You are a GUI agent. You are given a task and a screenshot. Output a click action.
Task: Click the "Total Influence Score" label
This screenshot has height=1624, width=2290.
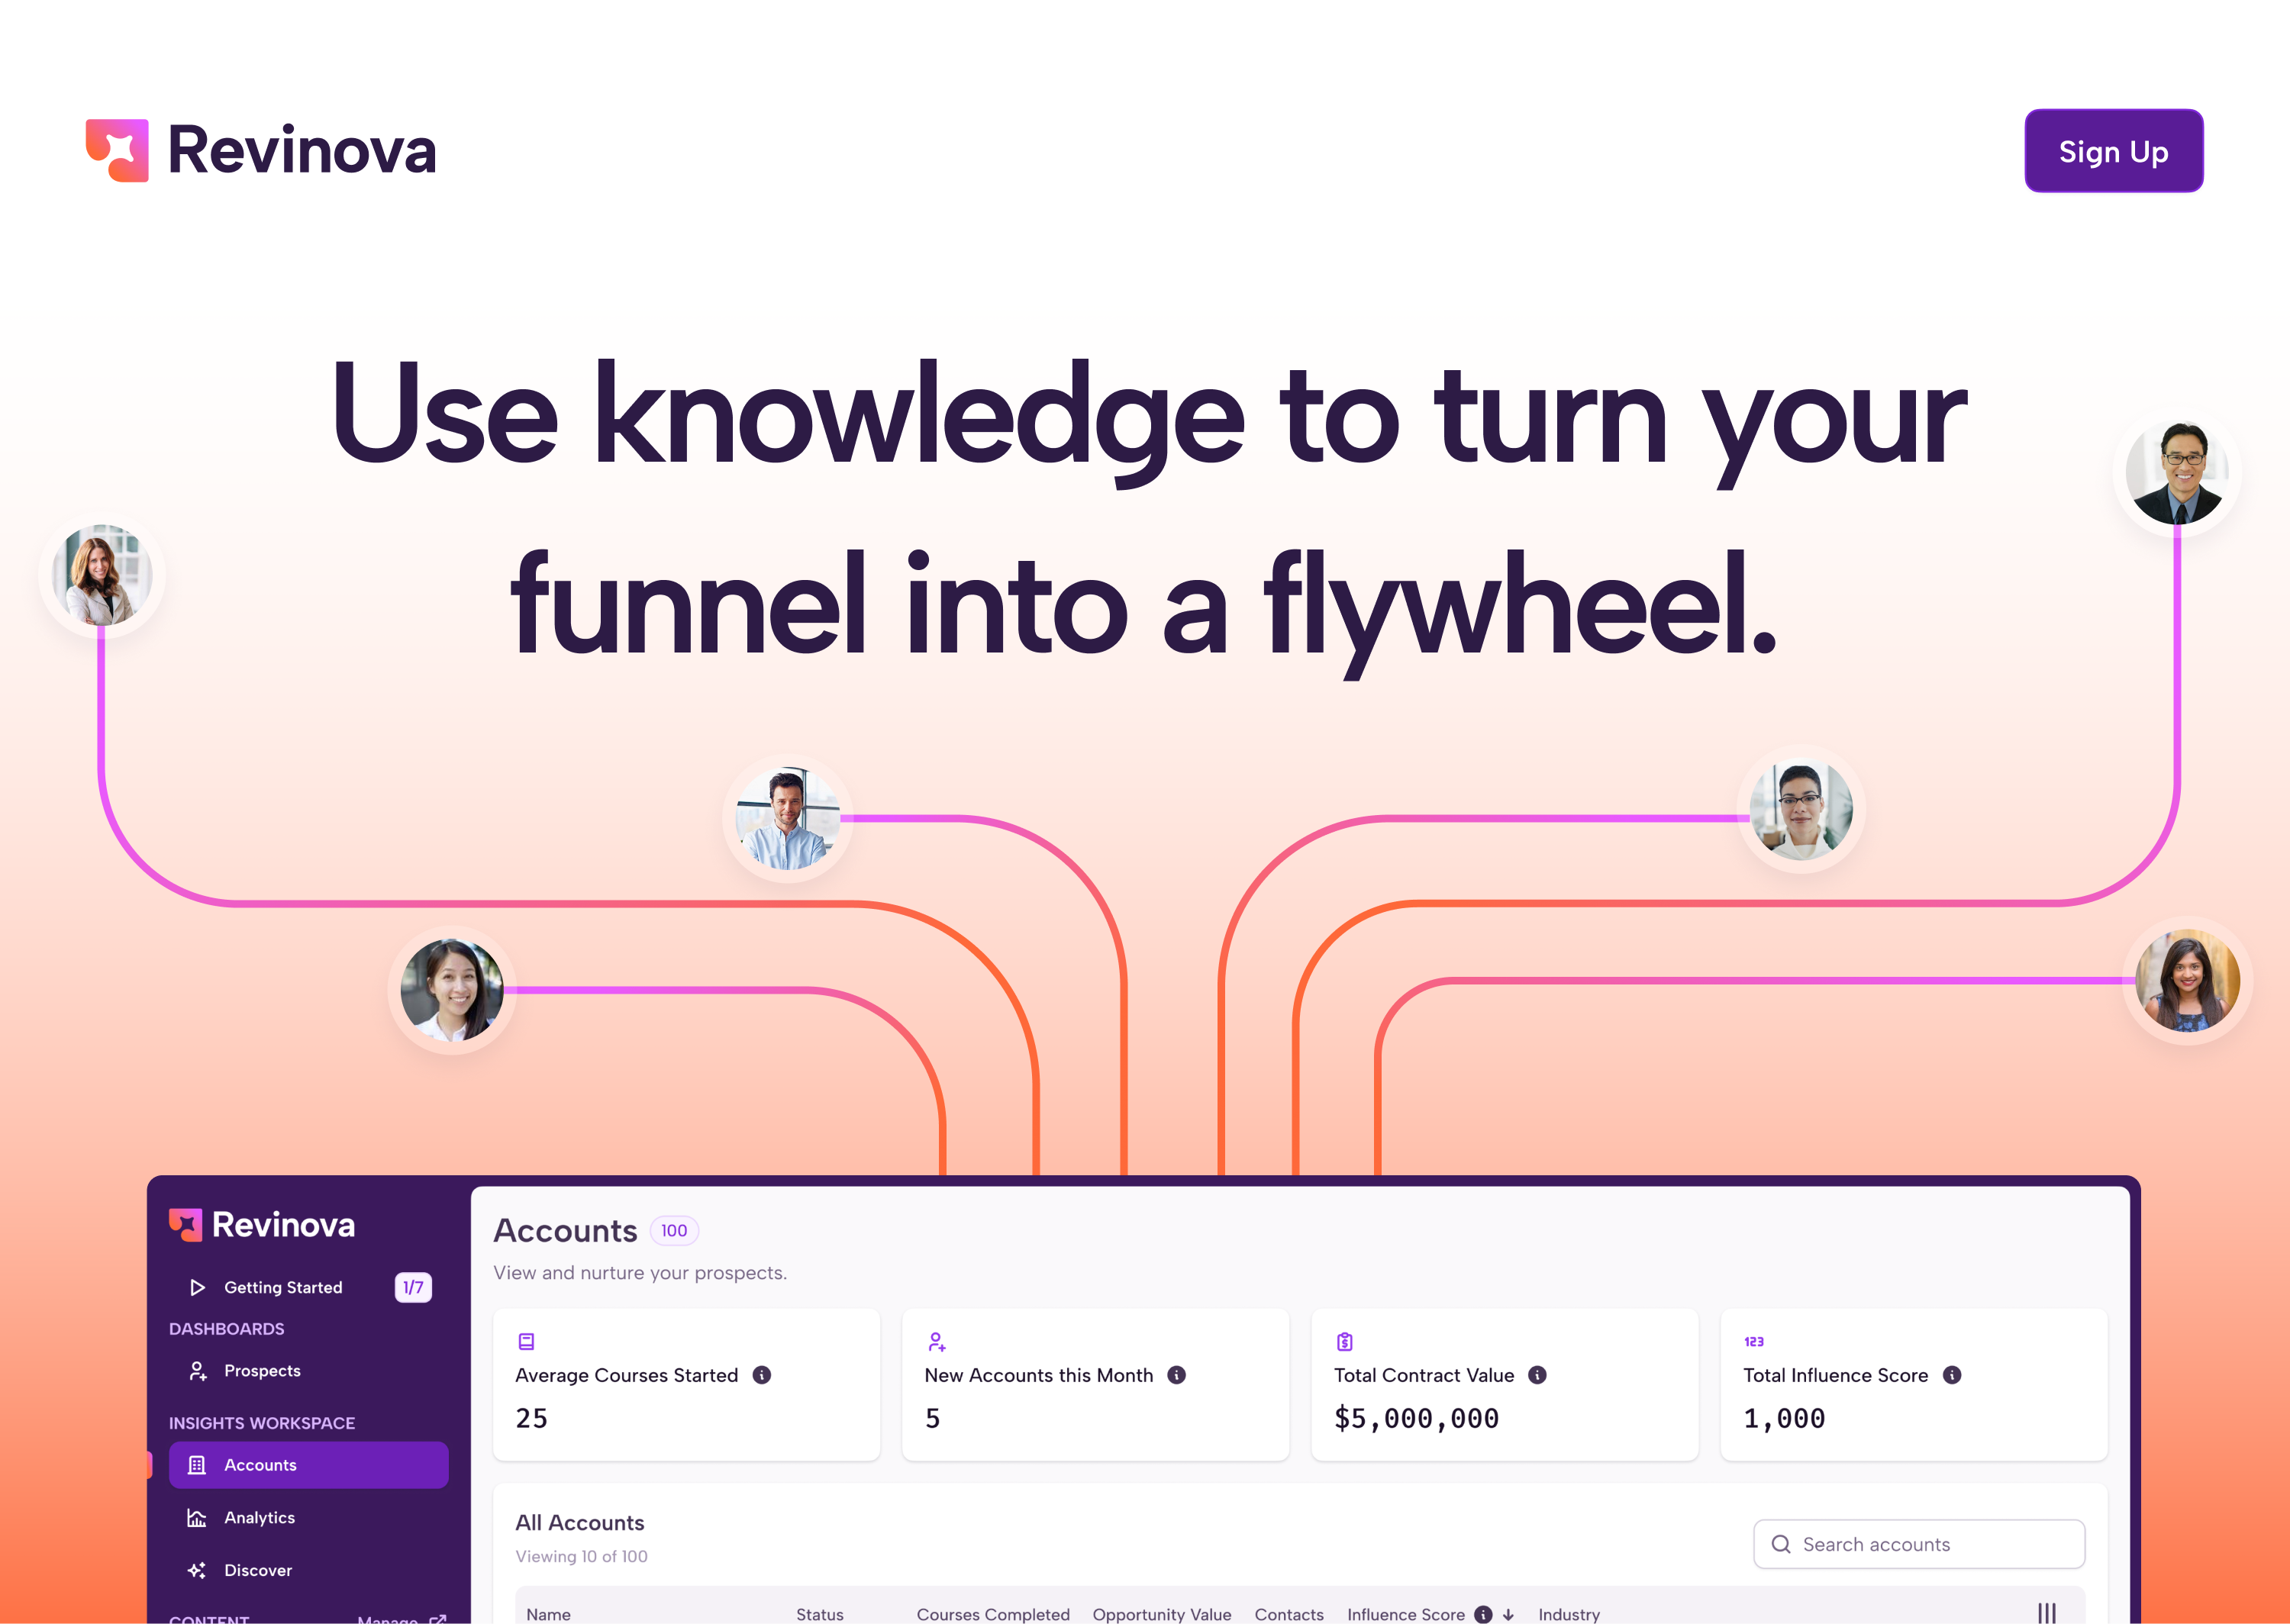(x=1836, y=1375)
